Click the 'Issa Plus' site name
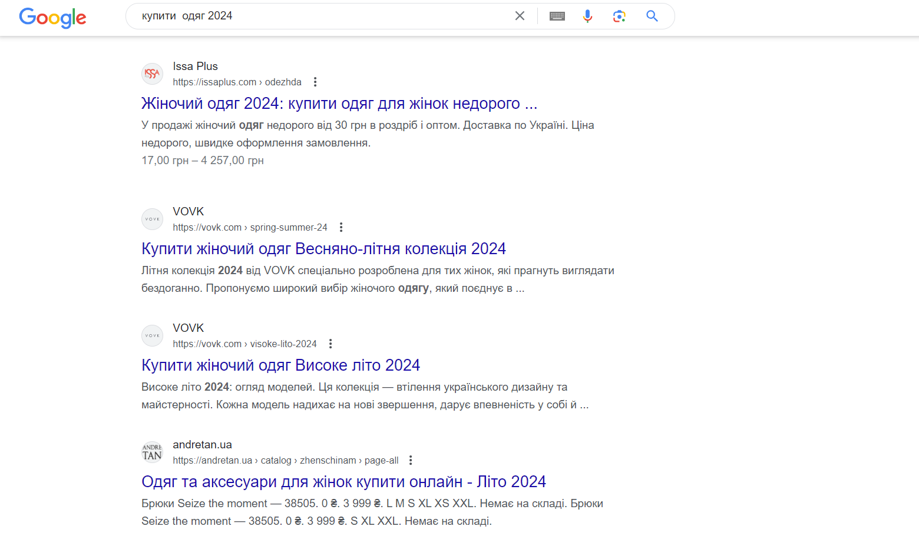919x546 pixels. [195, 66]
